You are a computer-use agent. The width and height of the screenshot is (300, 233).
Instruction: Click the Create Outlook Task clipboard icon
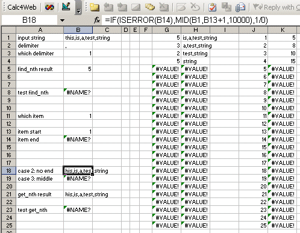[x=212, y=7]
